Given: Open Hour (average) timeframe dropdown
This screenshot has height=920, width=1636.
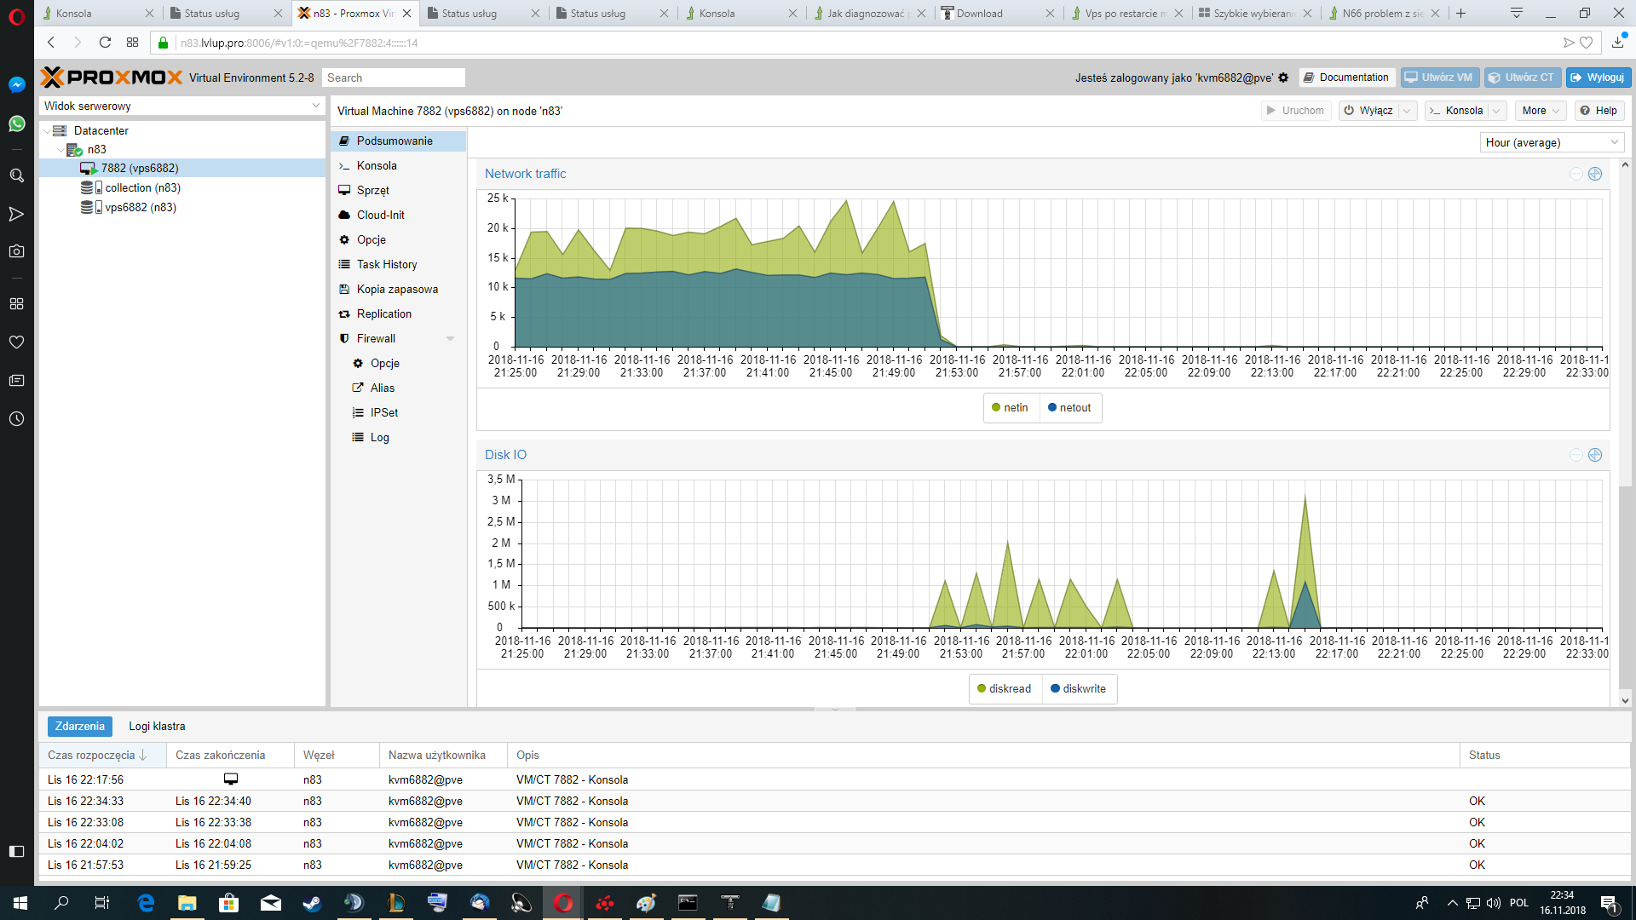Looking at the screenshot, I should point(1552,143).
